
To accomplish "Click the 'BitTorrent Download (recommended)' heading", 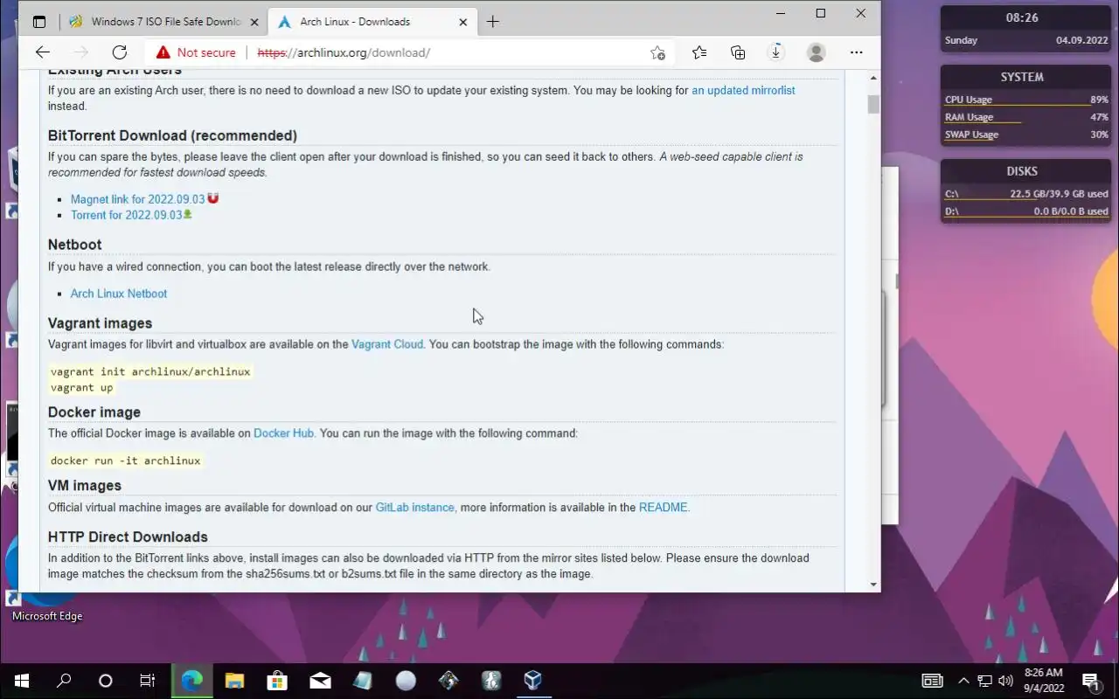I will tap(172, 135).
